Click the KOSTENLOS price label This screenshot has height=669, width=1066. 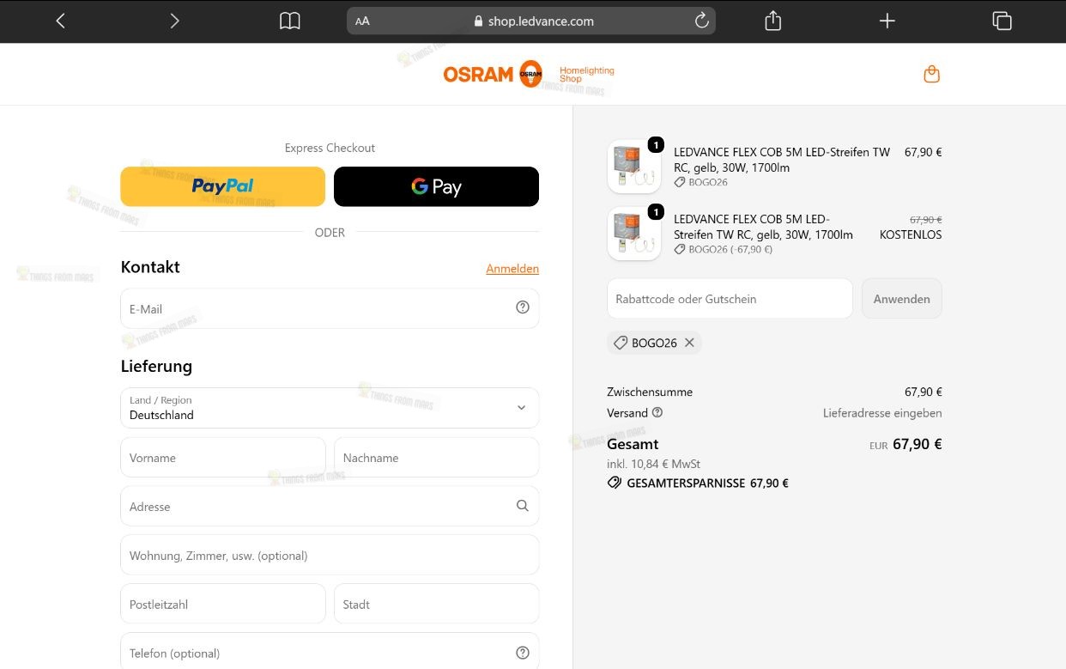point(911,234)
